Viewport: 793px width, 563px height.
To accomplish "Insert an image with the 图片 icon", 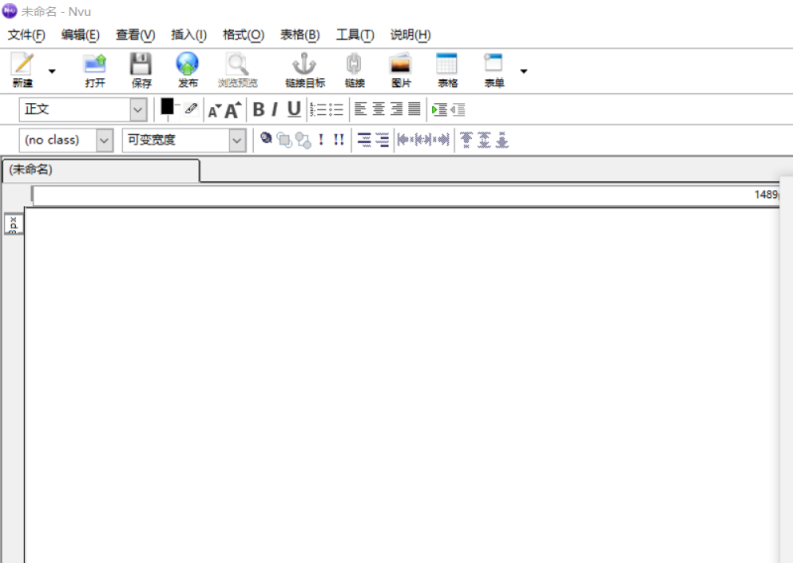I will (400, 66).
